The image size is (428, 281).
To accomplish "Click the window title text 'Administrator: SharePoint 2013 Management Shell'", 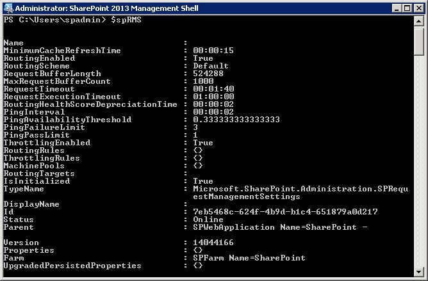I will (x=107, y=8).
